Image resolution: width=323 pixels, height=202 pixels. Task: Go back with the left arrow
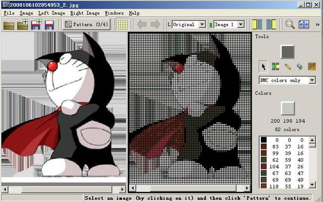(x=142, y=25)
